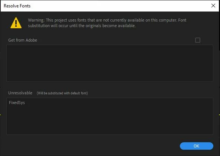Click the Resolve Fonts title bar
The width and height of the screenshot is (220, 156).
point(110,6)
